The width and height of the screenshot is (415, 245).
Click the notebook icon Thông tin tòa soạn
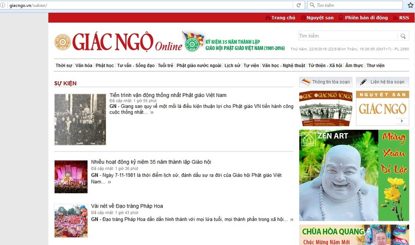306,82
